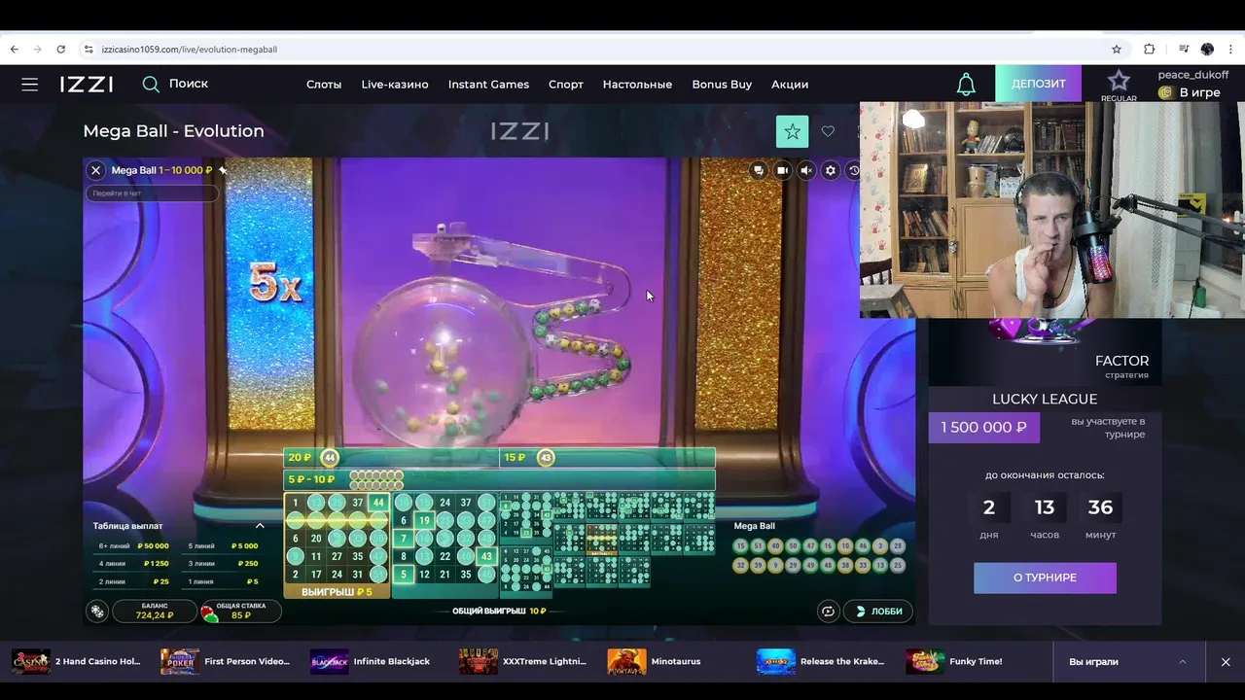Click the switch game circular arrows icon
Image resolution: width=1245 pixels, height=700 pixels.
pyautogui.click(x=828, y=612)
